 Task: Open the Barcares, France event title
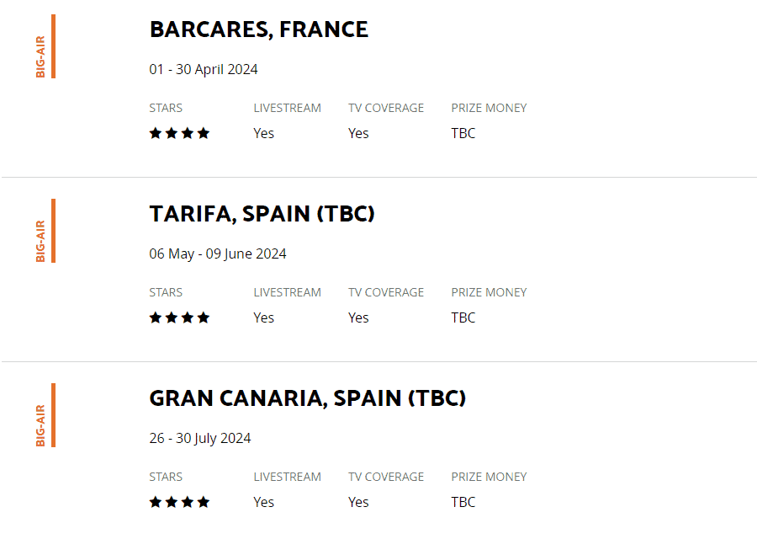click(x=259, y=29)
